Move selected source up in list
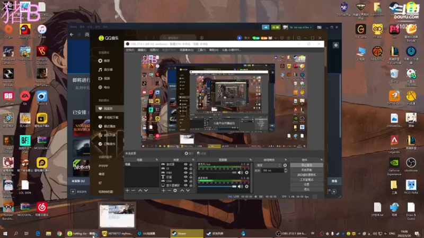 (182, 190)
